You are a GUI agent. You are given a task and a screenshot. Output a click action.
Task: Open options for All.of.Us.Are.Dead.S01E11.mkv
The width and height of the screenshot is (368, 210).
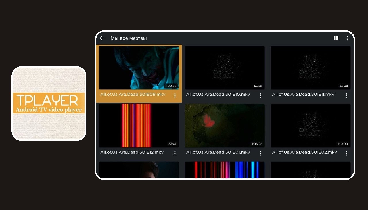[x=347, y=95]
